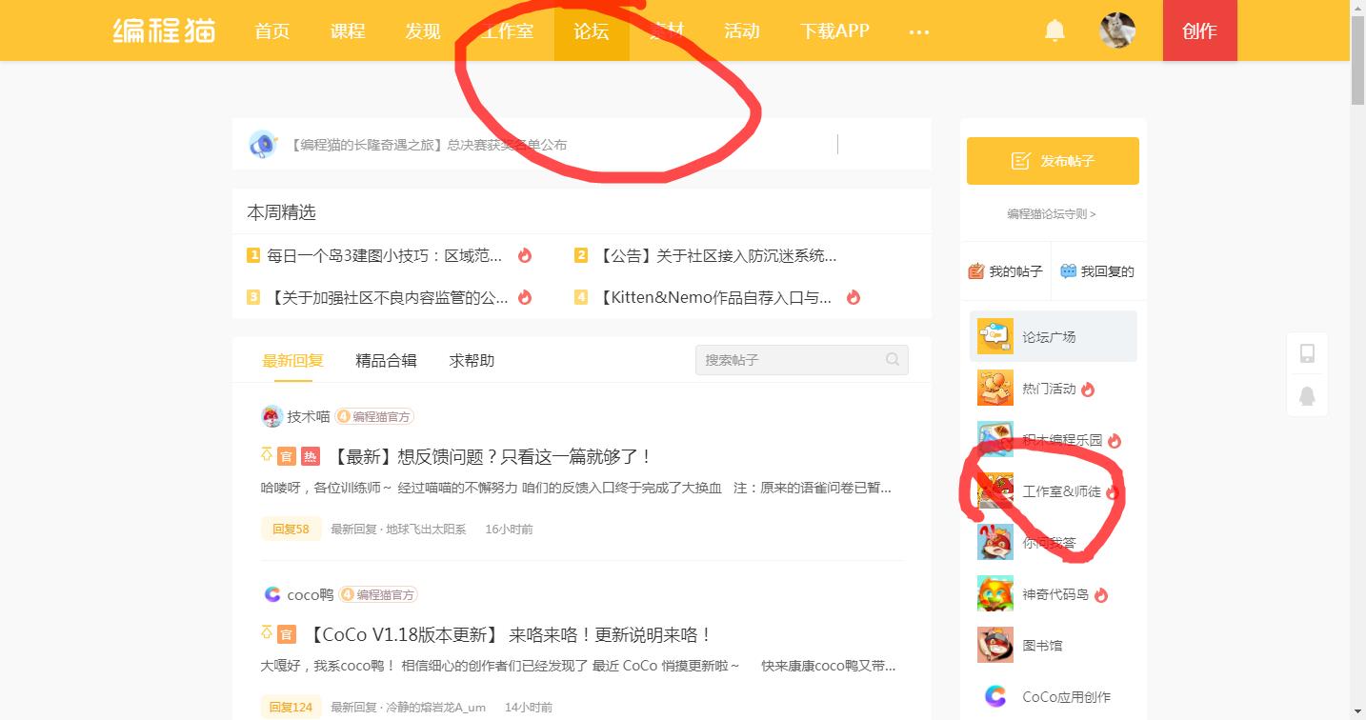Click the 编程猫官方 badge beside coco鸭

tap(378, 594)
